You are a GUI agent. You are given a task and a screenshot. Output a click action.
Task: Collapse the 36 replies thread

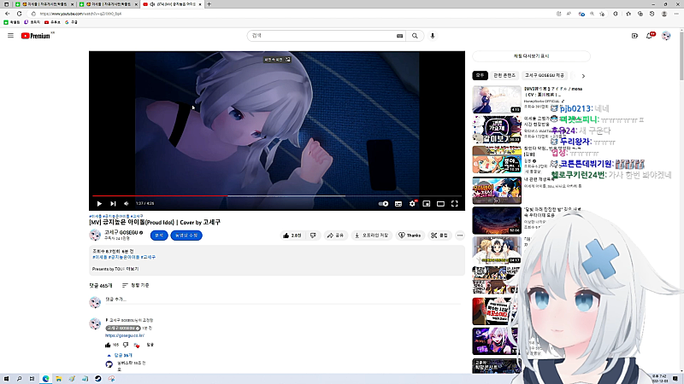click(120, 355)
